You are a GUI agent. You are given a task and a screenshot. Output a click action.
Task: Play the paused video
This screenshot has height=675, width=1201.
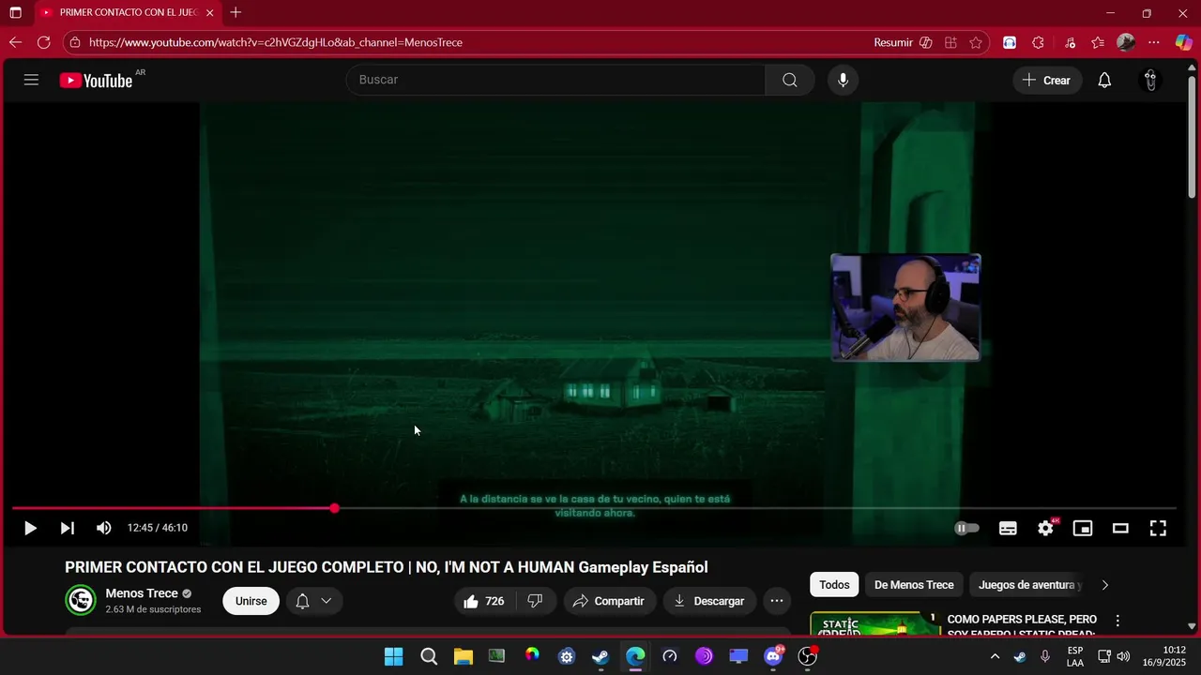[30, 528]
